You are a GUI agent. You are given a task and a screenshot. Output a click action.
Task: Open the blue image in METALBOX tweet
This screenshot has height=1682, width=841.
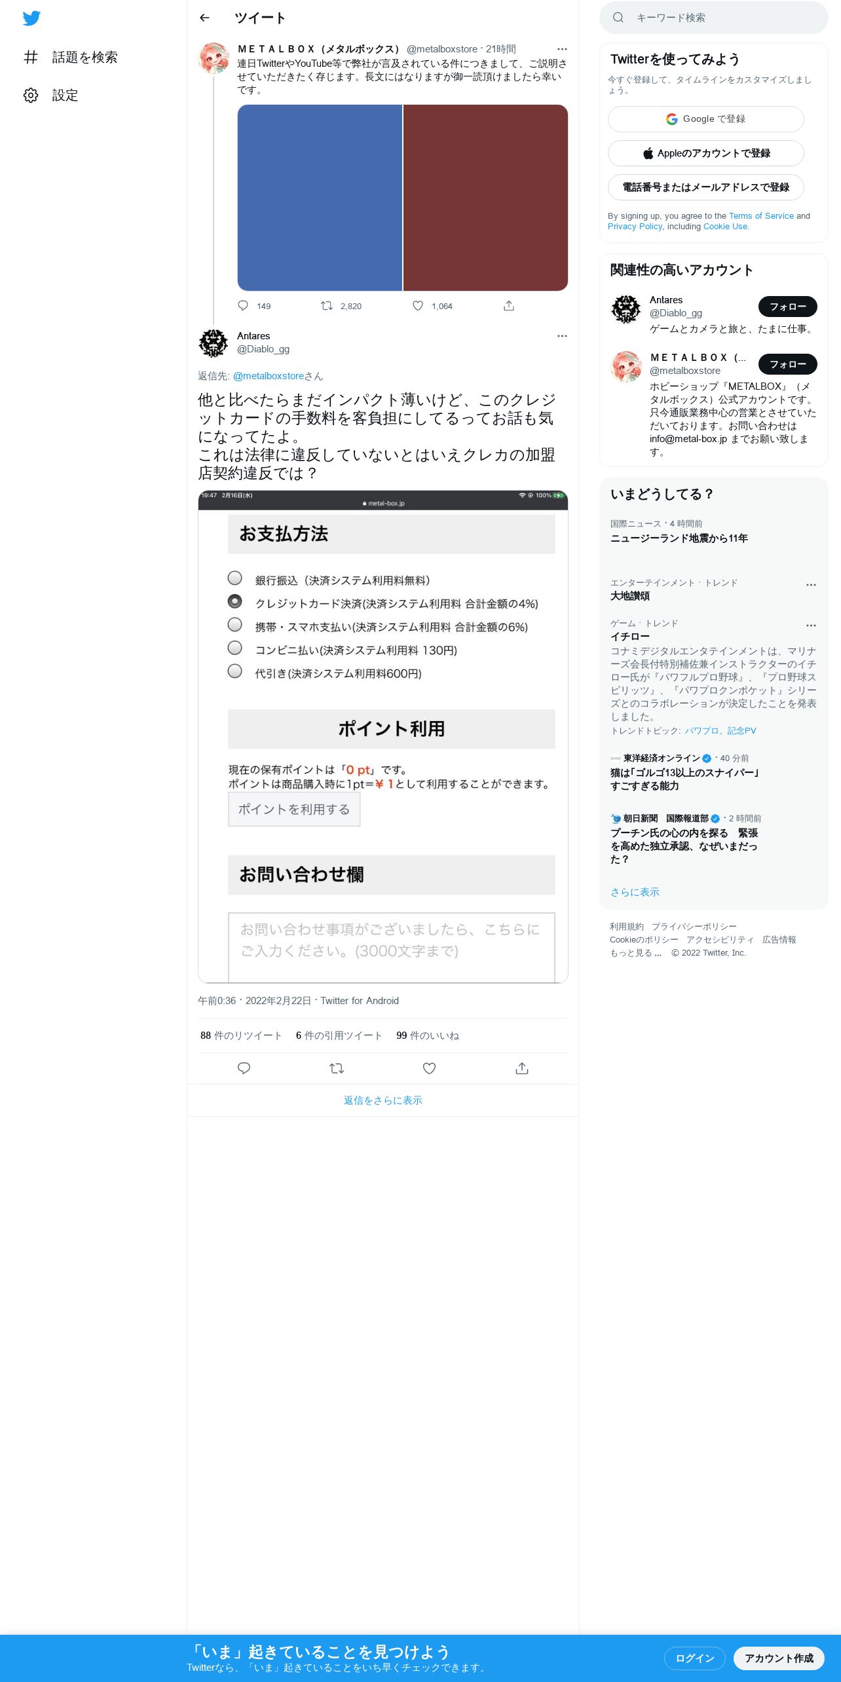[x=320, y=198]
